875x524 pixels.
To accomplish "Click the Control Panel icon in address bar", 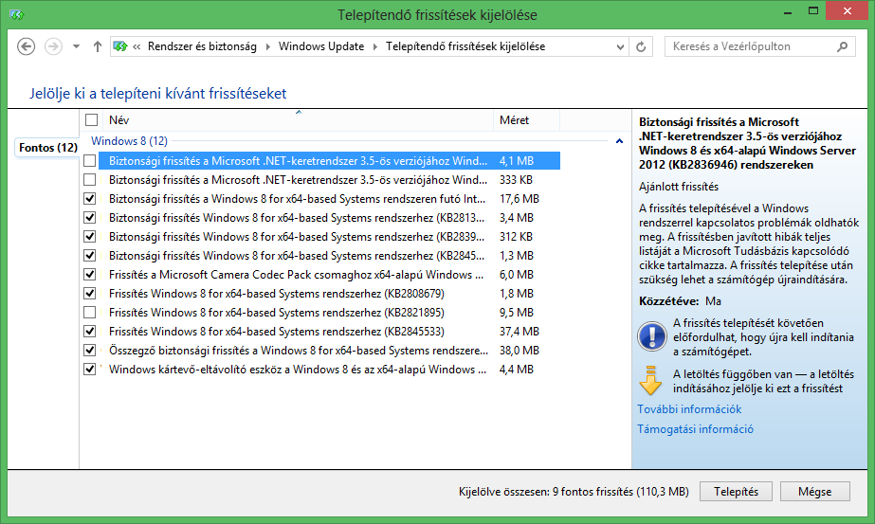I will click(120, 46).
